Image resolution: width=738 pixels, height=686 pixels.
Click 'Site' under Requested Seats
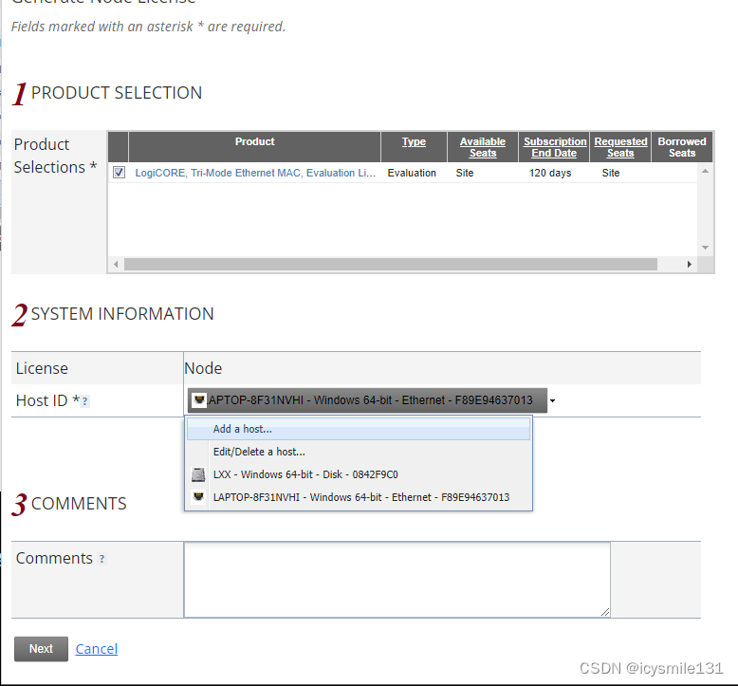[x=611, y=173]
